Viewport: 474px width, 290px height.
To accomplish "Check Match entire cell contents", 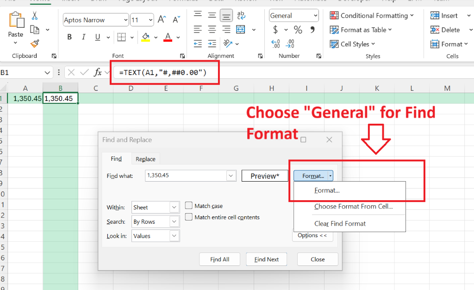I will [189, 217].
